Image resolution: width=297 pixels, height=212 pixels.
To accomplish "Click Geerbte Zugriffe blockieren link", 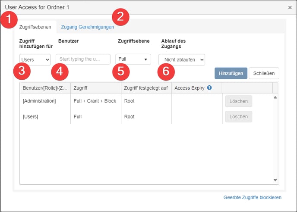I will pos(252,197).
